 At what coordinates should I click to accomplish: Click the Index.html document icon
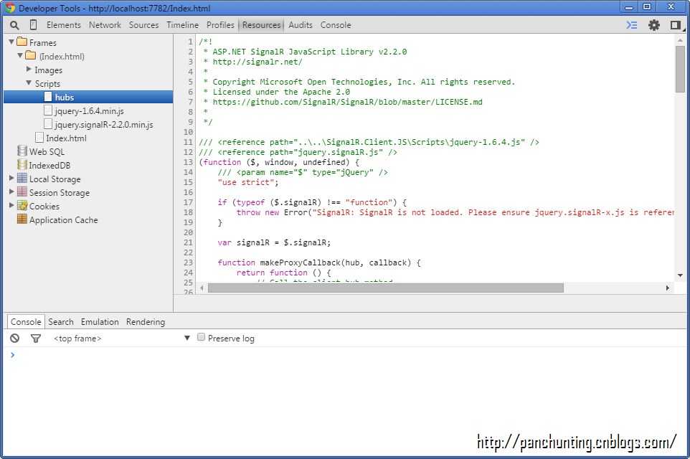point(39,138)
